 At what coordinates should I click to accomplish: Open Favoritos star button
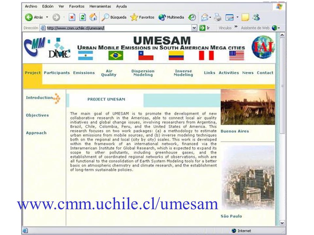[134, 17]
